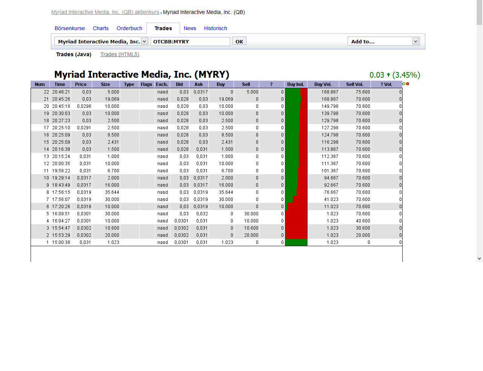
Task: Click the size 19.069 in trade row 21
Action: coord(112,99)
